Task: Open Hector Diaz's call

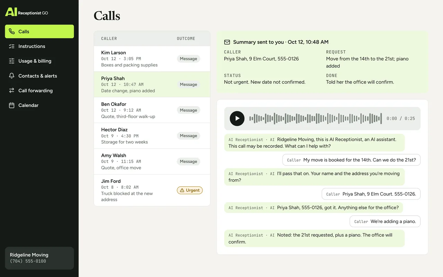Action: [152, 136]
